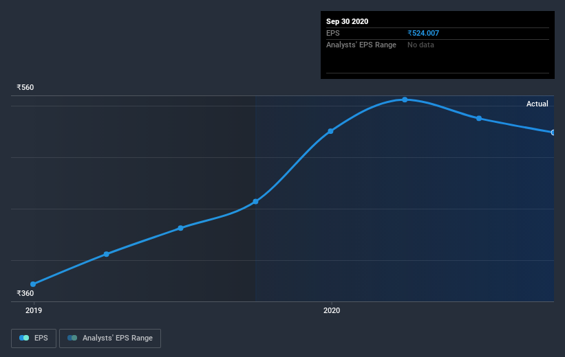Click the 2019 x-axis label

point(34,310)
